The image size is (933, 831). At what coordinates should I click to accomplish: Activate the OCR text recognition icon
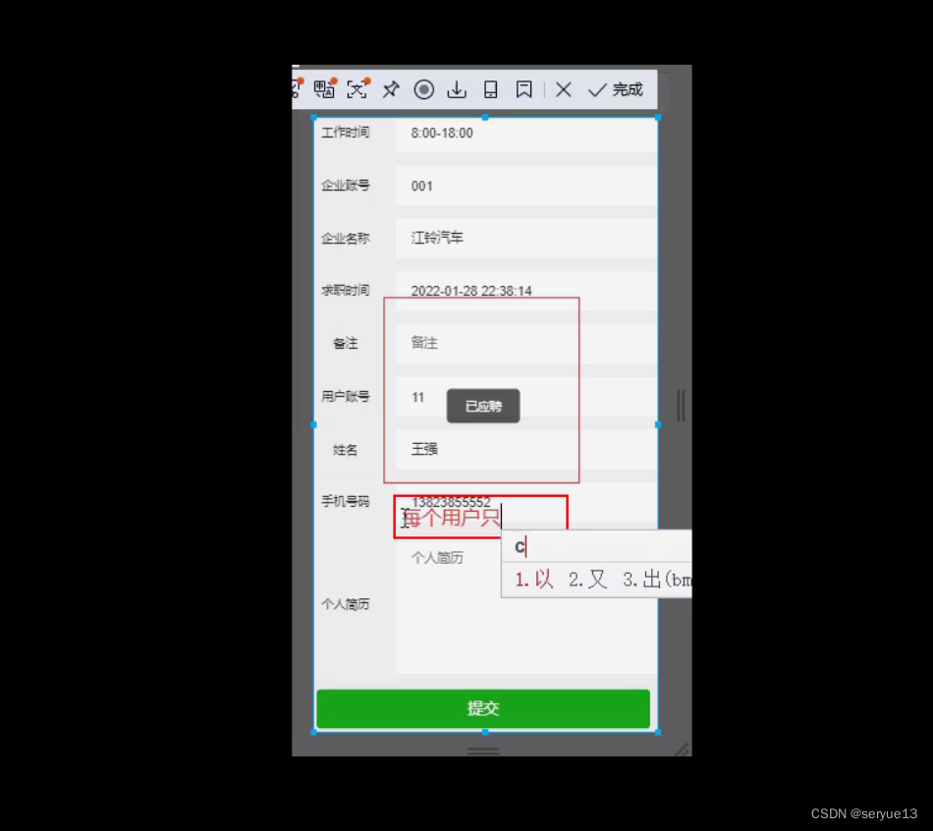(x=357, y=89)
